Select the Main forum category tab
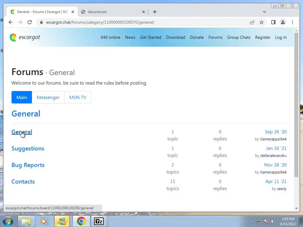The height and width of the screenshot is (227, 303). 22,97
